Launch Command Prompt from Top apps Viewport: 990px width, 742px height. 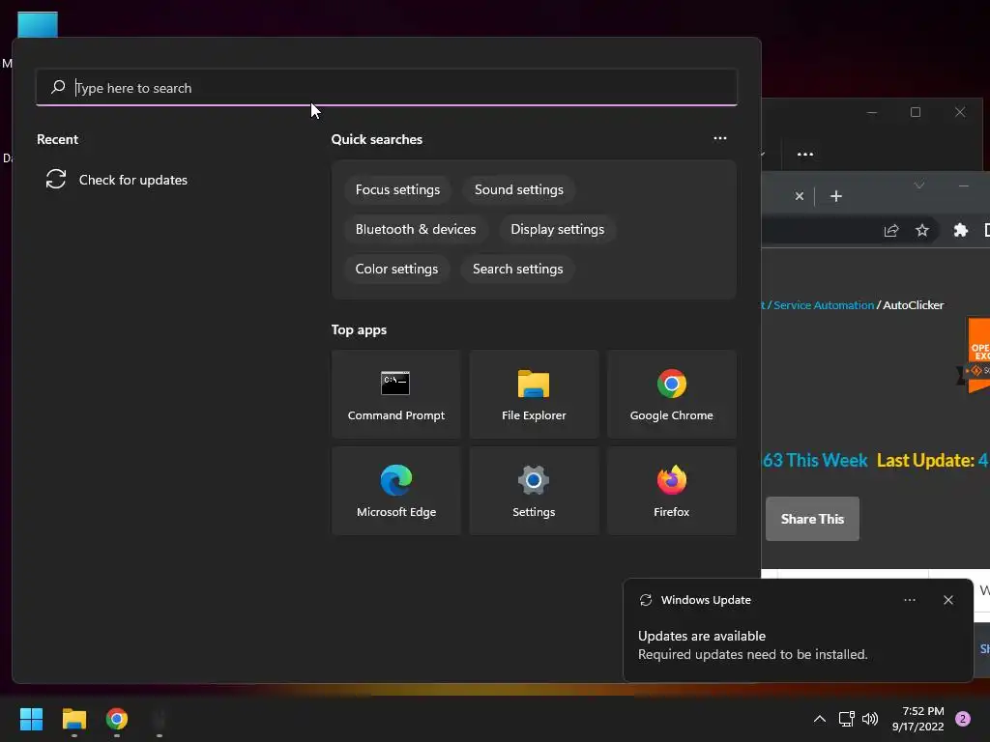coord(395,394)
